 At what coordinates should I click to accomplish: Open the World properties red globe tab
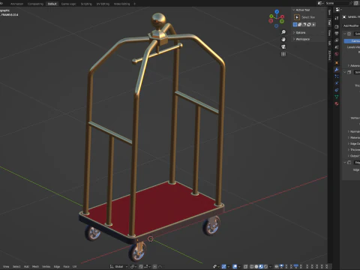click(x=337, y=54)
